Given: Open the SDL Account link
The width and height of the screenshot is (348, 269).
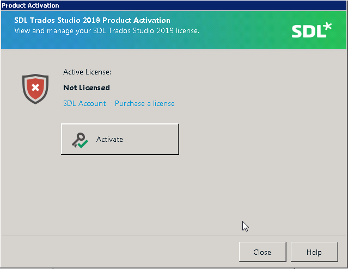Looking at the screenshot, I should coord(84,103).
